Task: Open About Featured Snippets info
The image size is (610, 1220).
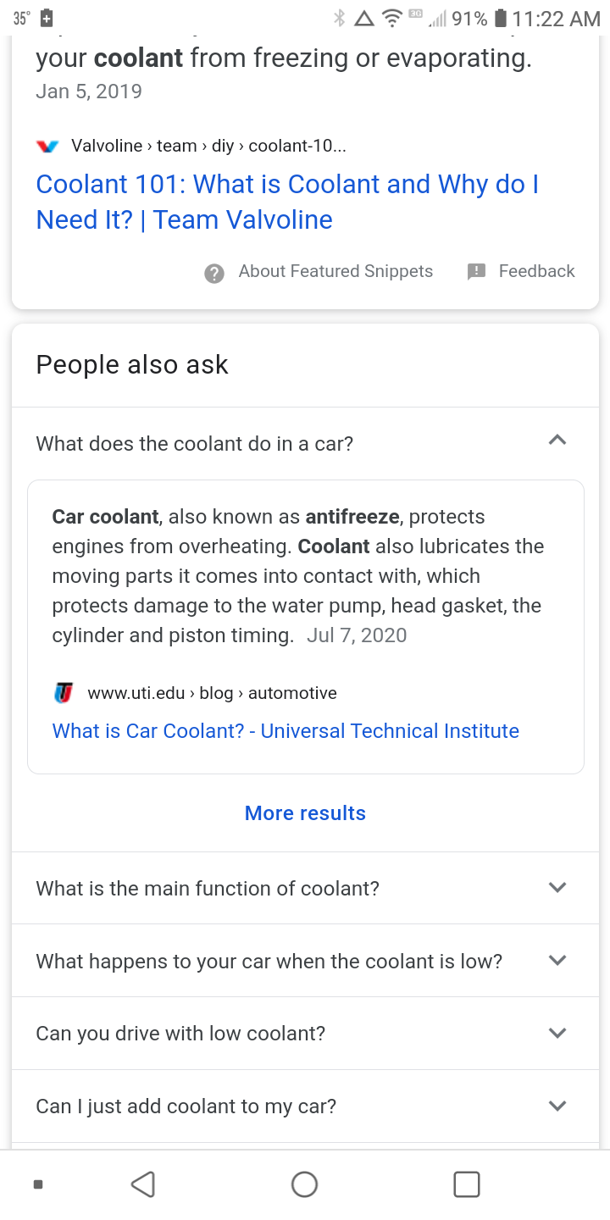Action: point(335,272)
